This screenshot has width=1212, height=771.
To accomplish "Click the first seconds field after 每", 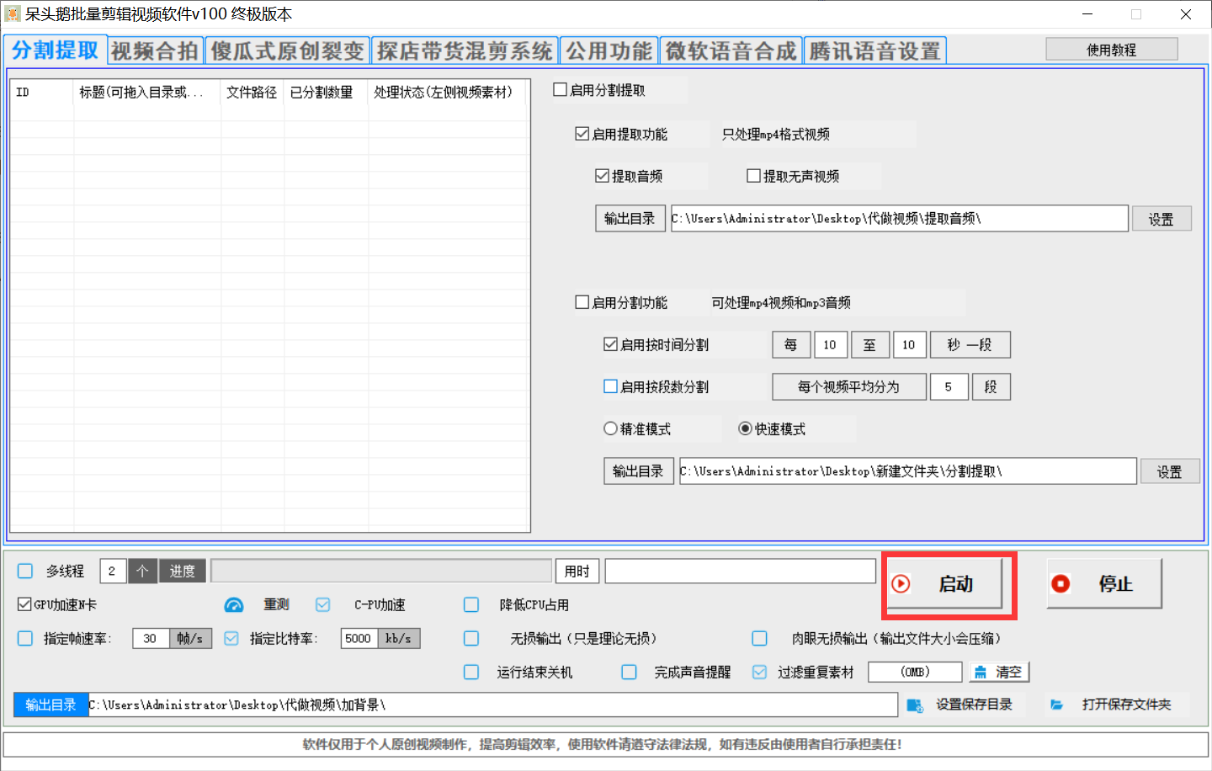I will [x=830, y=344].
